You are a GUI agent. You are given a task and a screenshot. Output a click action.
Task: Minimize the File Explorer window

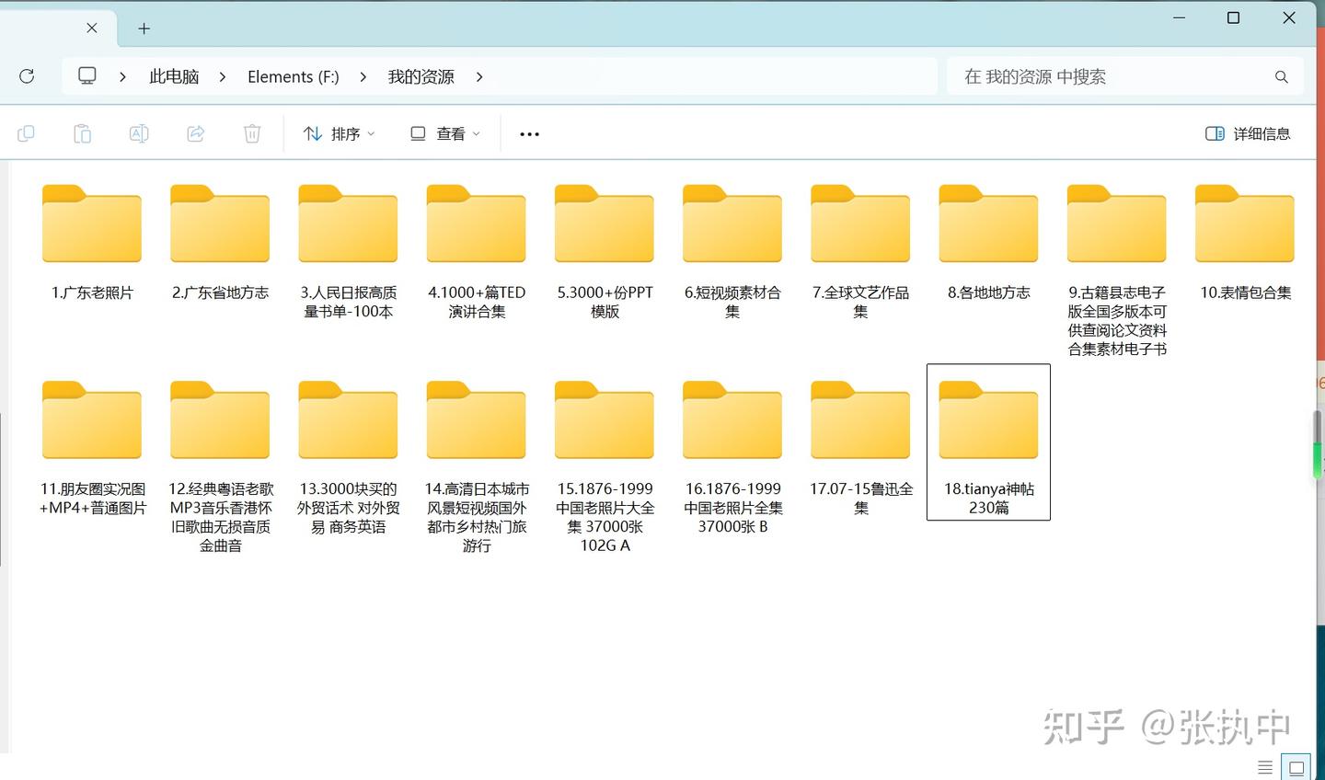tap(1180, 17)
